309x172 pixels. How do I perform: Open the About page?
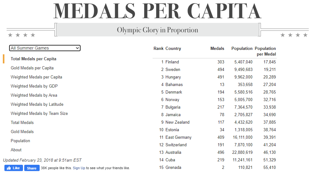point(16,150)
